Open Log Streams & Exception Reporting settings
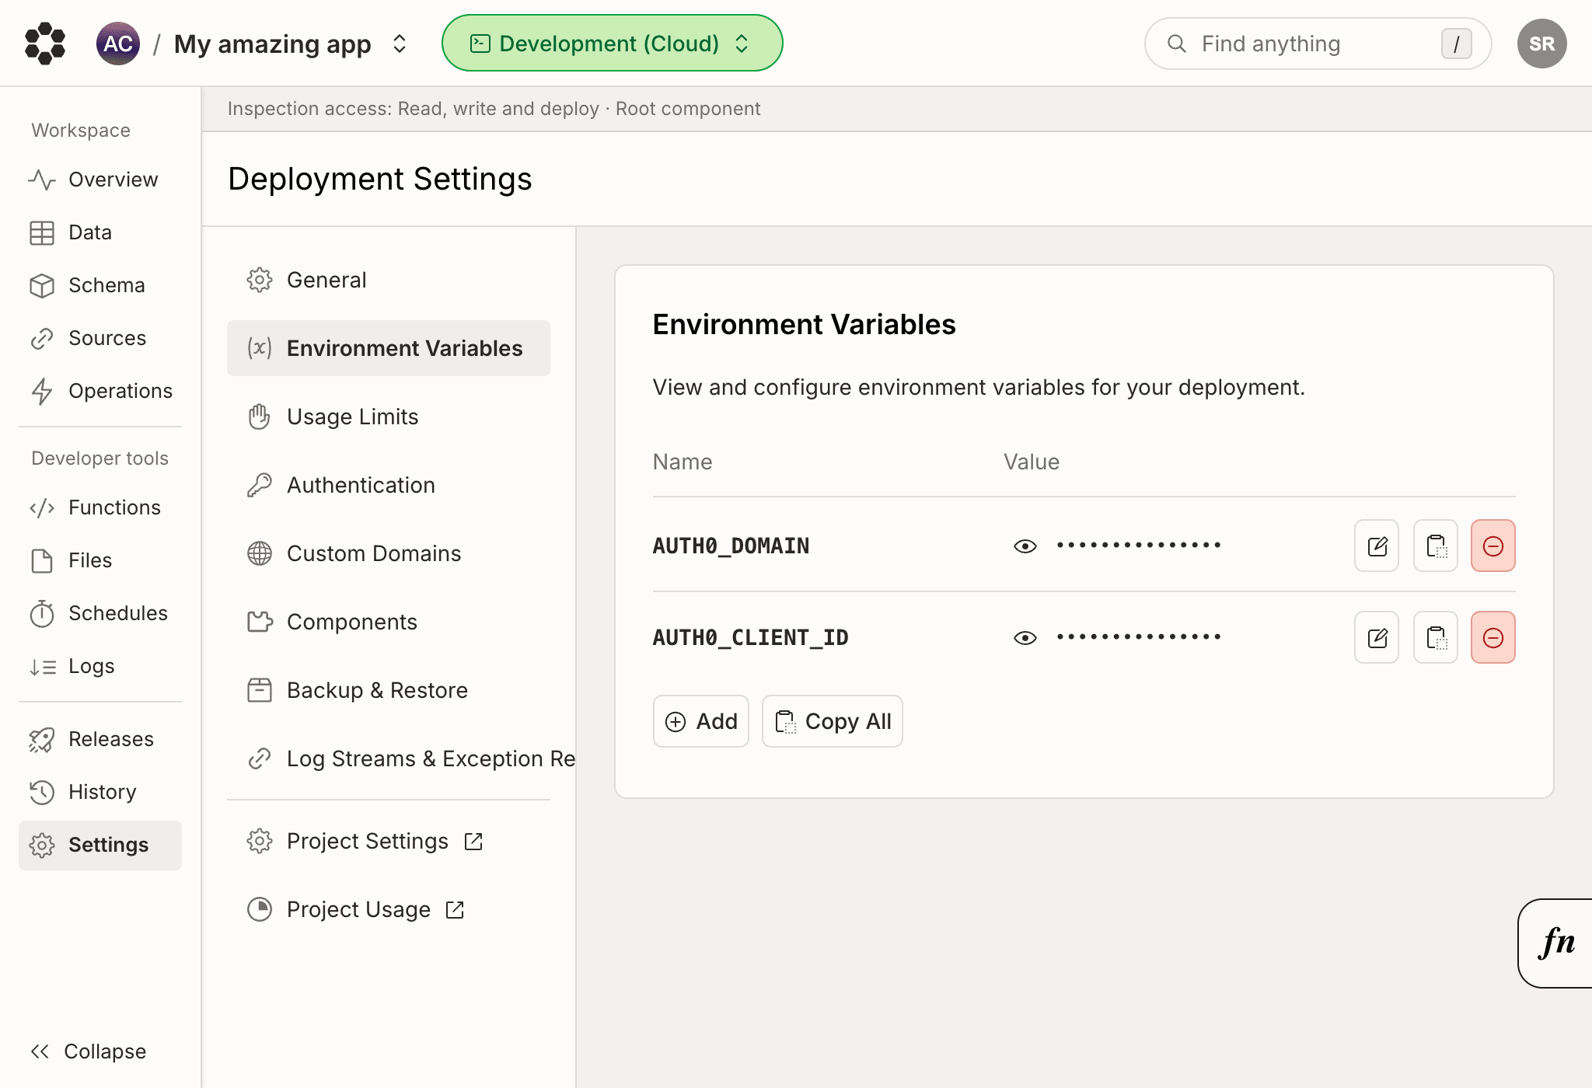 (401, 758)
